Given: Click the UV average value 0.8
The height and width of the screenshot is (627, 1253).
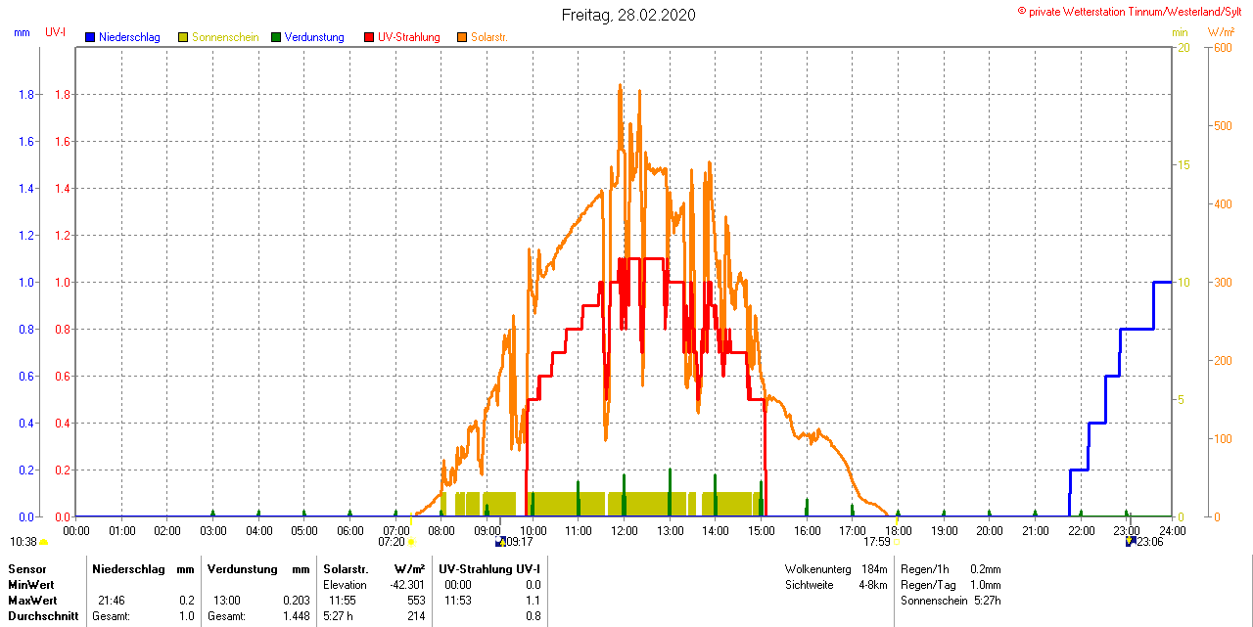Looking at the screenshot, I should (534, 616).
